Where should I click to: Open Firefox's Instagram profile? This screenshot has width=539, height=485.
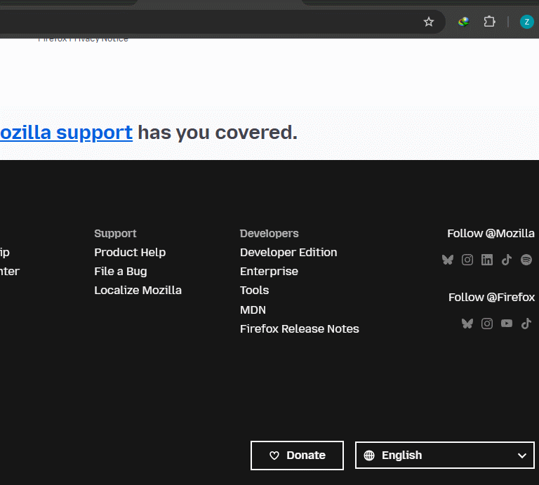click(x=487, y=324)
